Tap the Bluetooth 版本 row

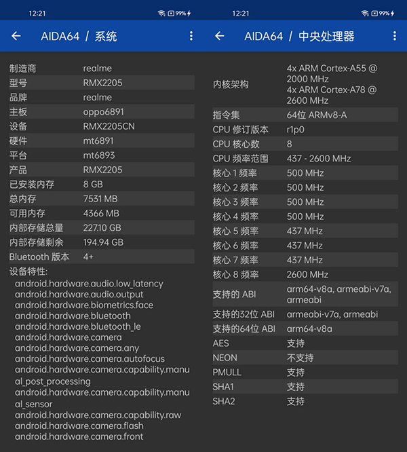pyautogui.click(x=102, y=257)
